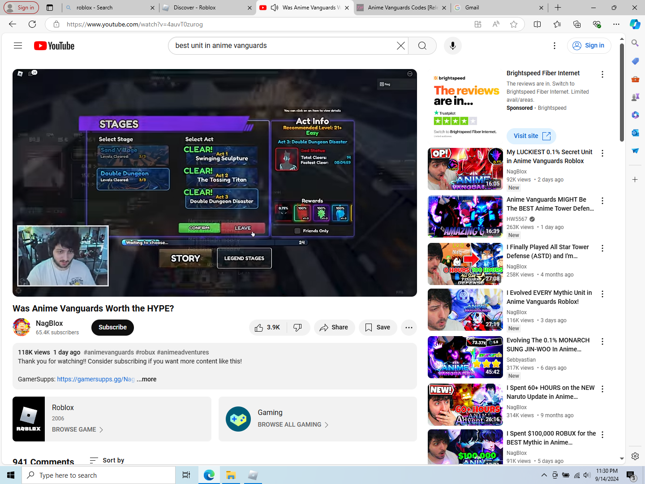The image size is (645, 484).
Task: Open Edge favorites list
Action: [x=557, y=24]
